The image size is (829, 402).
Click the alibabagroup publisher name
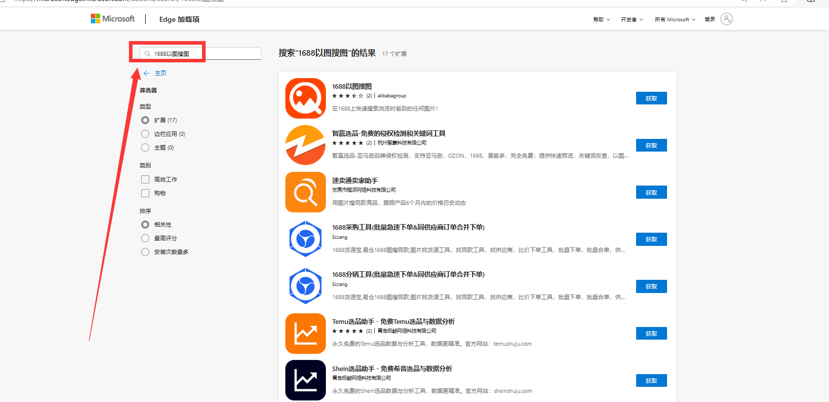[x=392, y=96]
